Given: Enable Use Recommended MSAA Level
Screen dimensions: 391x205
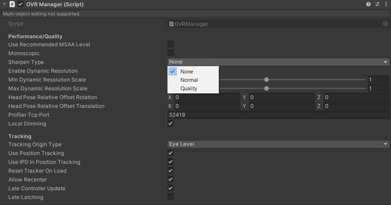Looking at the screenshot, I should point(171,44).
